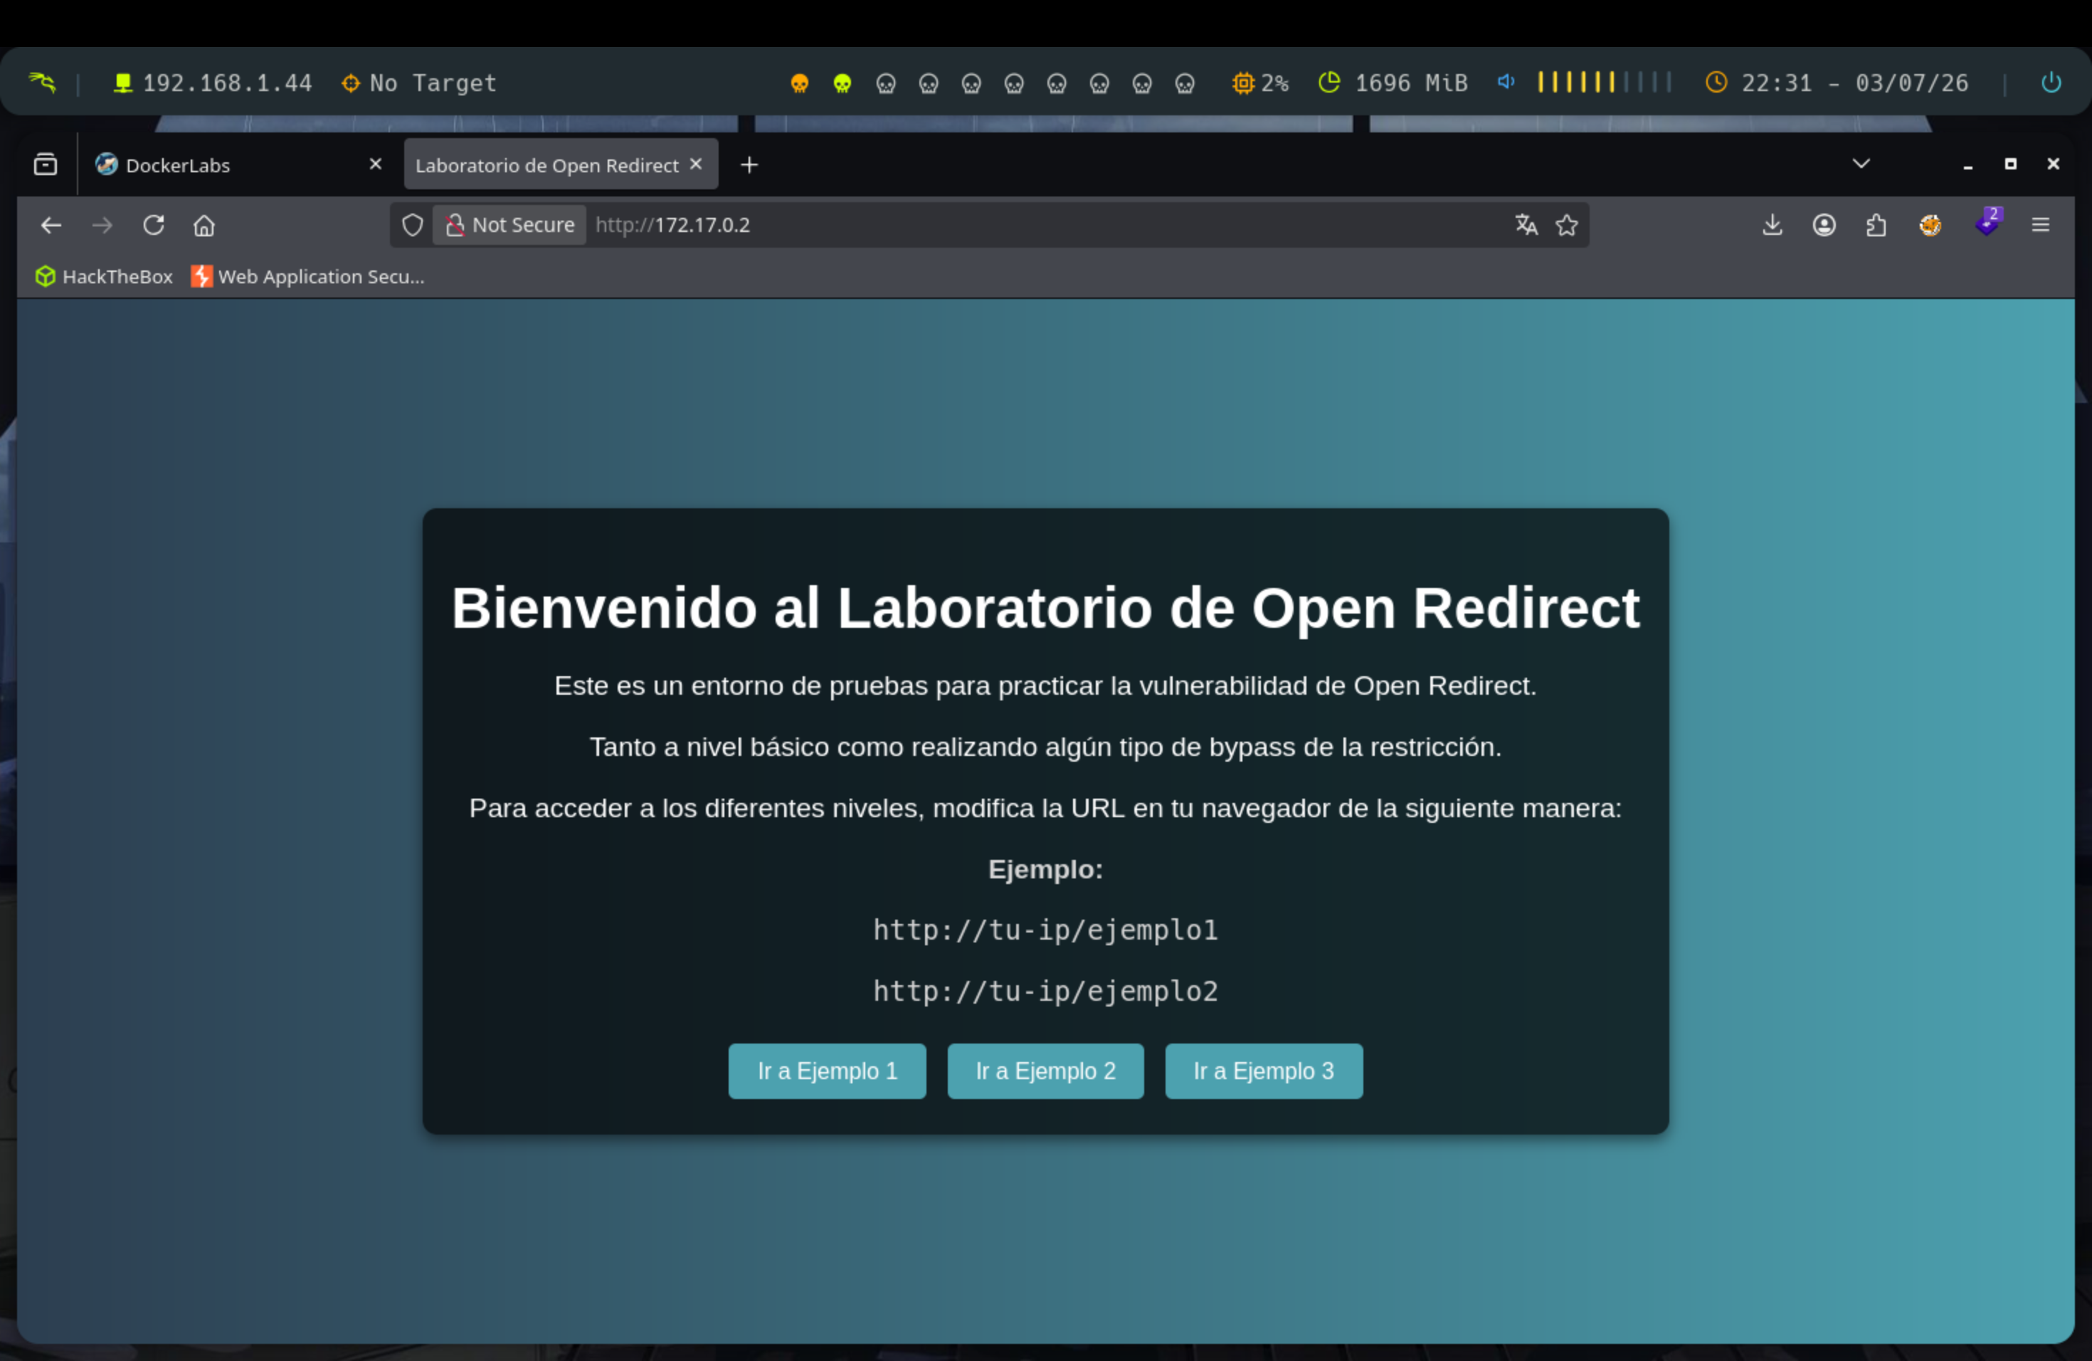Go to the browser home page

[x=204, y=225]
